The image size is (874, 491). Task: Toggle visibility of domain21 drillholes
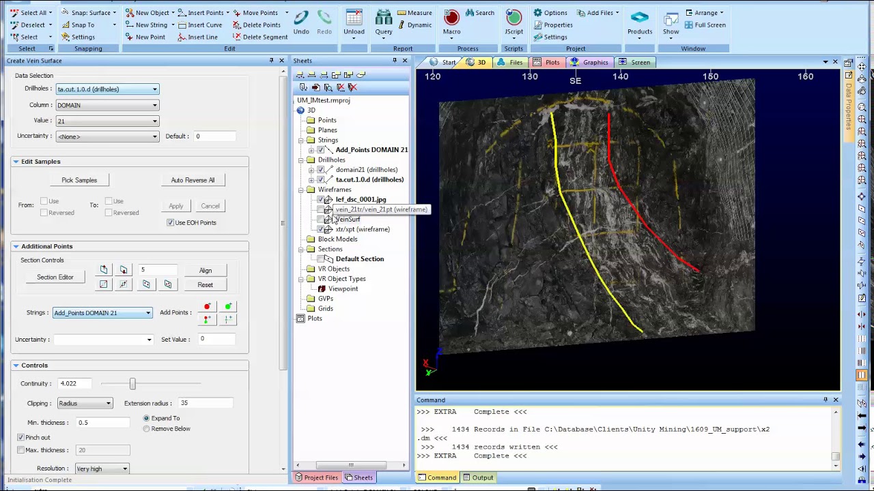pyautogui.click(x=321, y=170)
